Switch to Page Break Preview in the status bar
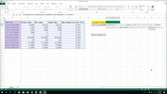This screenshot has height=94, width=167. tap(148, 89)
